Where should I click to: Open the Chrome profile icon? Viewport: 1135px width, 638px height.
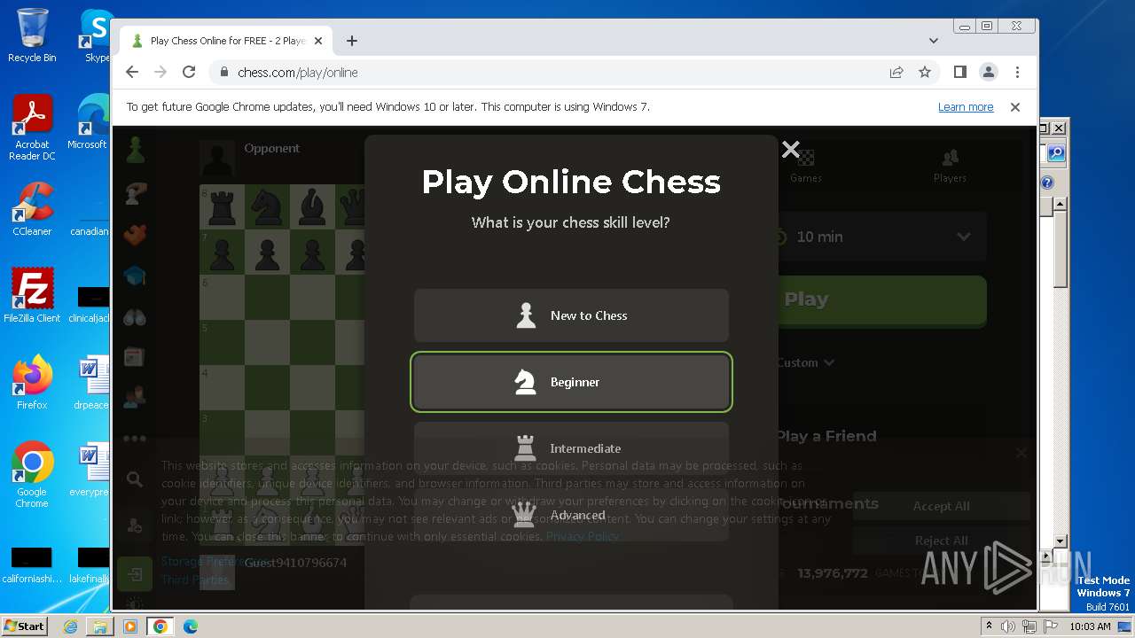(x=989, y=73)
